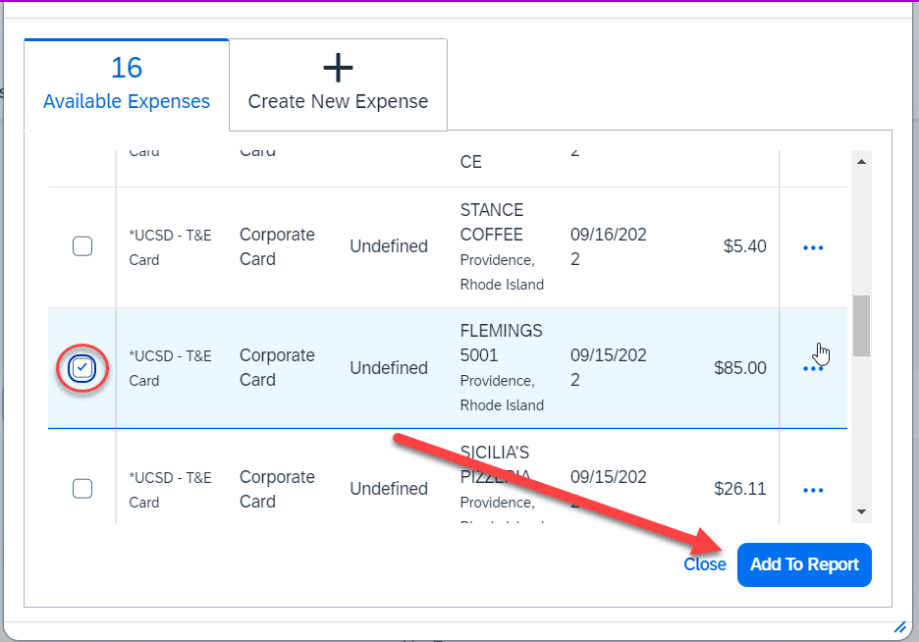Open the ellipsis menu on FLEMINGS 5001 row
The image size is (919, 642).
(812, 368)
